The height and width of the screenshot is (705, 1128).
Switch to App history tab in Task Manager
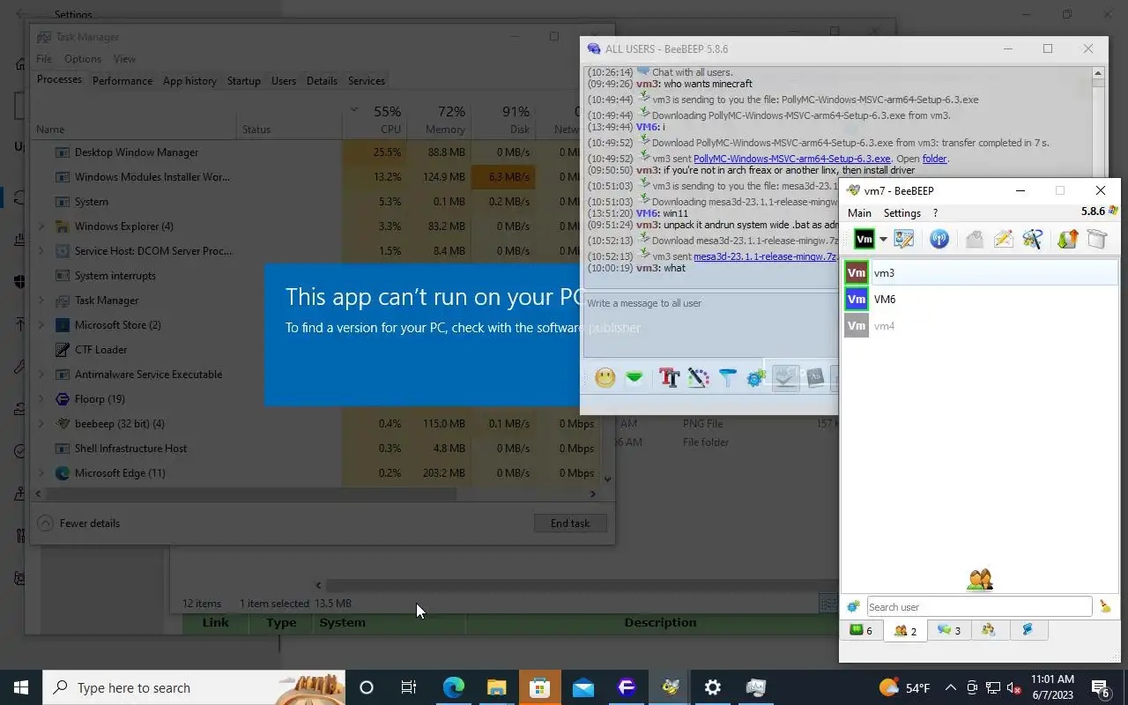click(189, 80)
